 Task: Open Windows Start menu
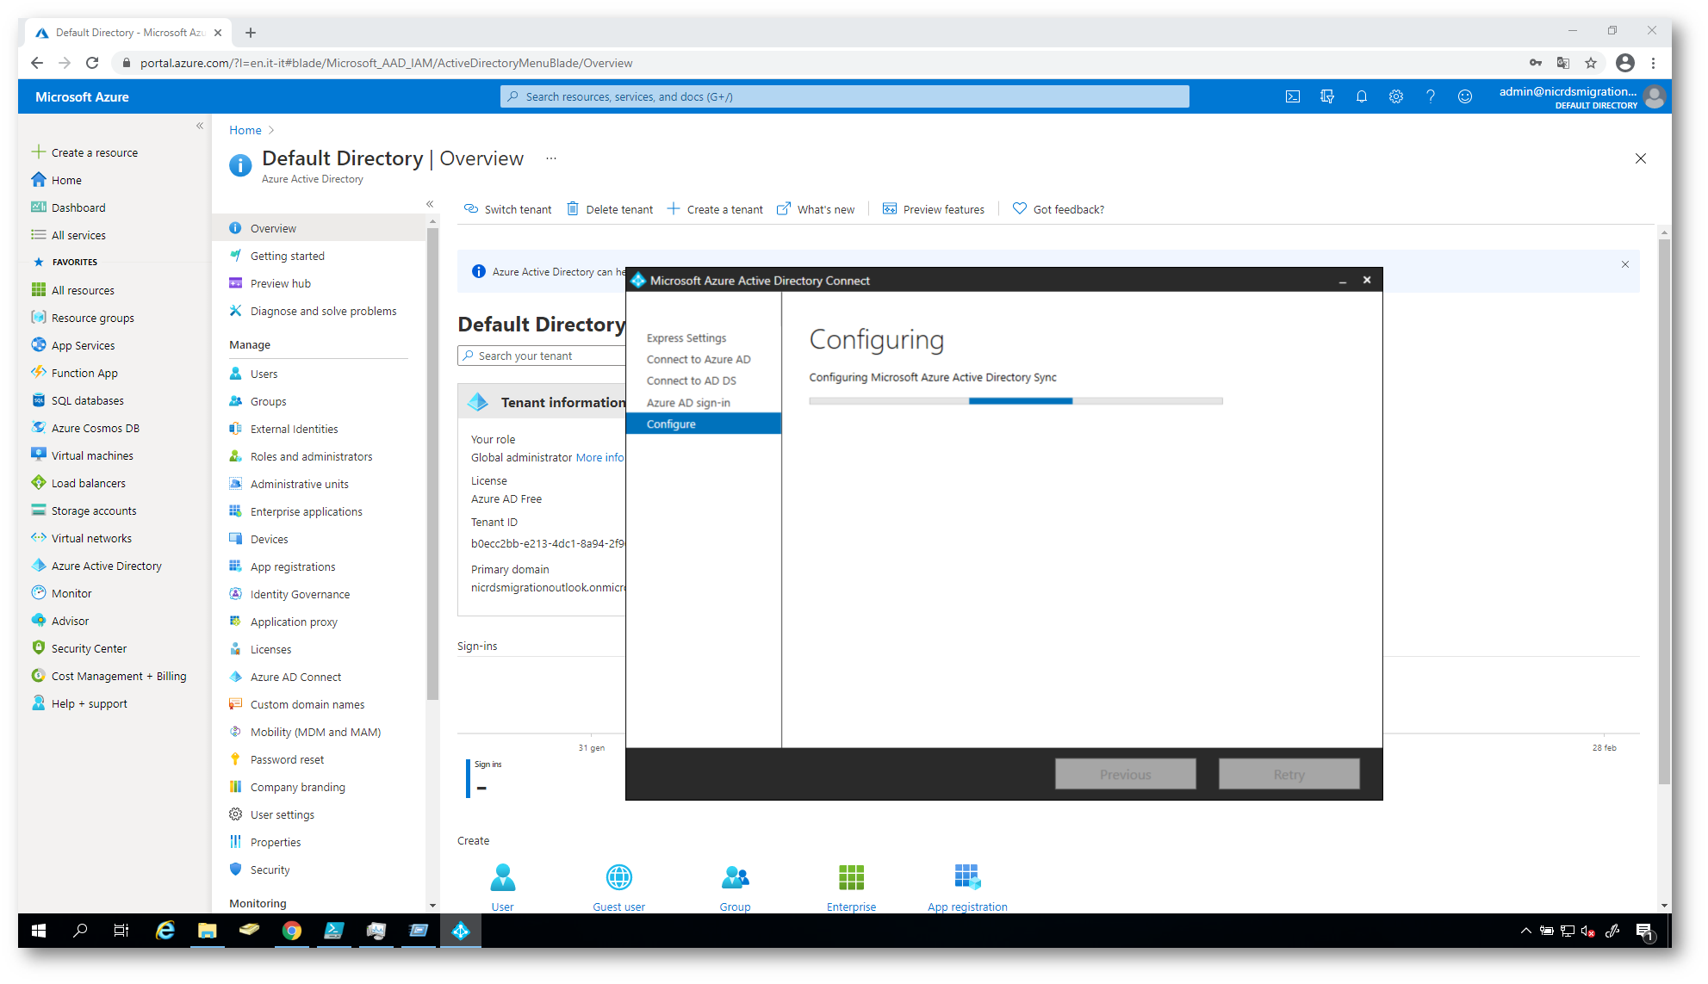(39, 931)
